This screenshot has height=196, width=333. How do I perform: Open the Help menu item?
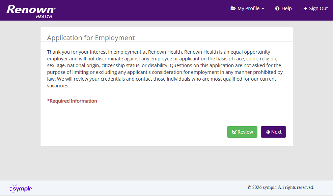pyautogui.click(x=286, y=8)
